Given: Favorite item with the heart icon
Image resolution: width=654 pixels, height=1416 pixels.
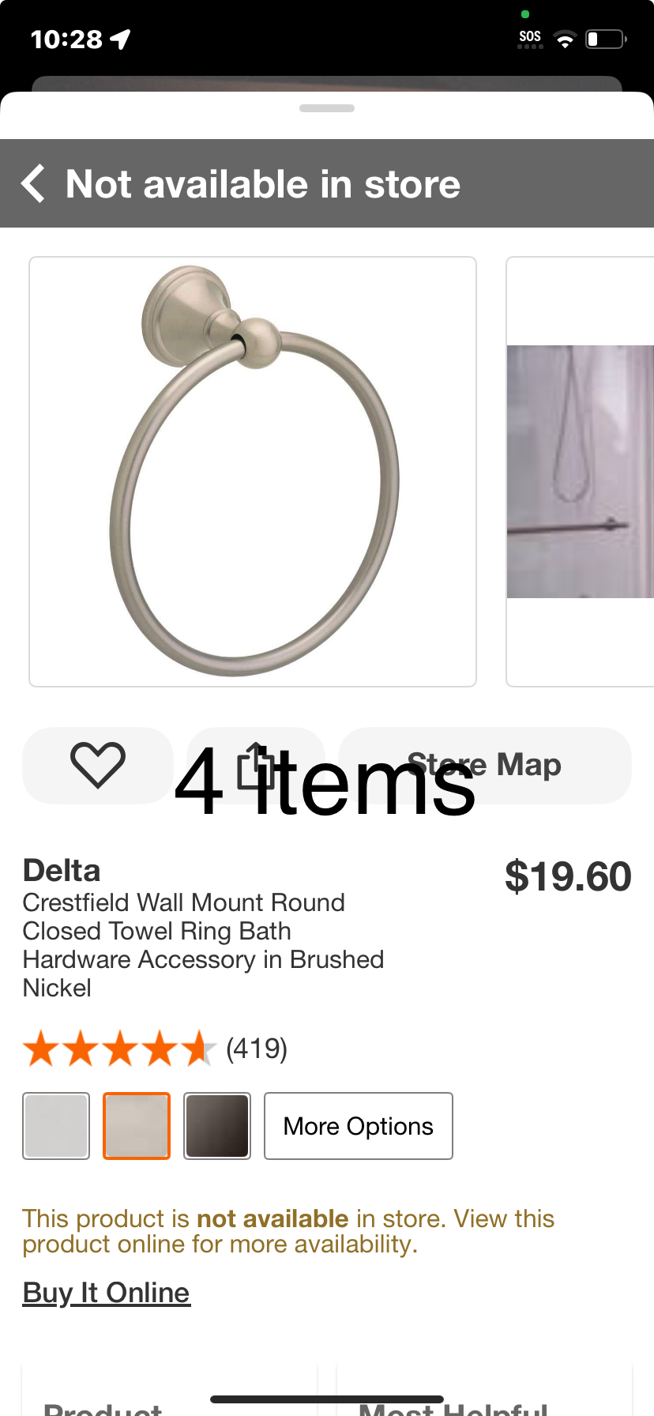Looking at the screenshot, I should pos(98,765).
